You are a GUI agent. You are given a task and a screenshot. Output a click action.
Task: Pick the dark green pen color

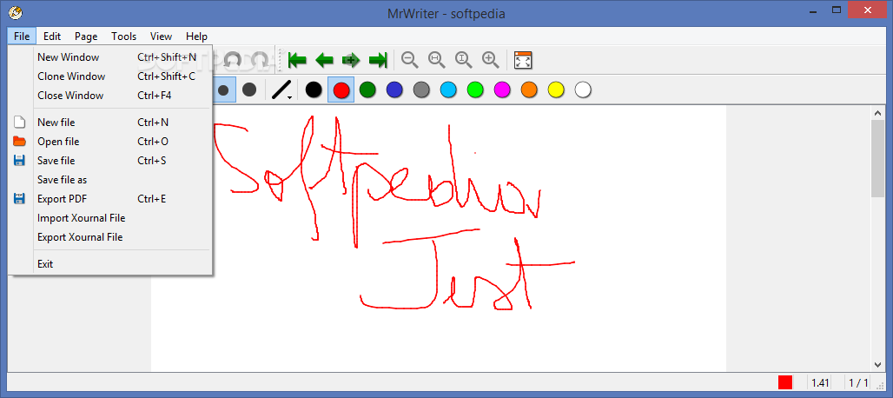367,90
